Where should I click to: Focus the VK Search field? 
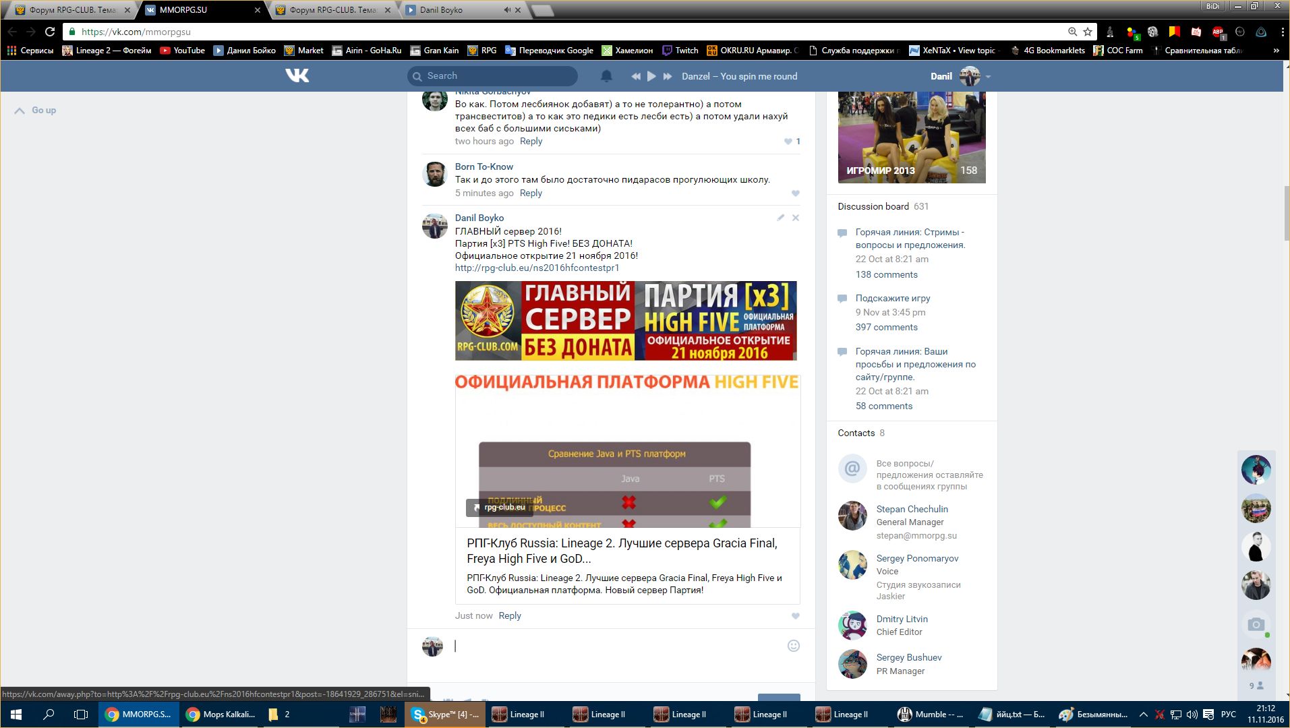point(493,76)
